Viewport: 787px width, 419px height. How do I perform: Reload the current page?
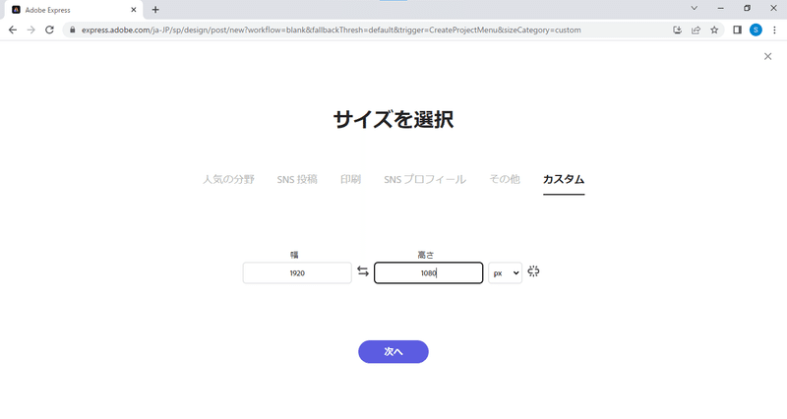pyautogui.click(x=49, y=30)
